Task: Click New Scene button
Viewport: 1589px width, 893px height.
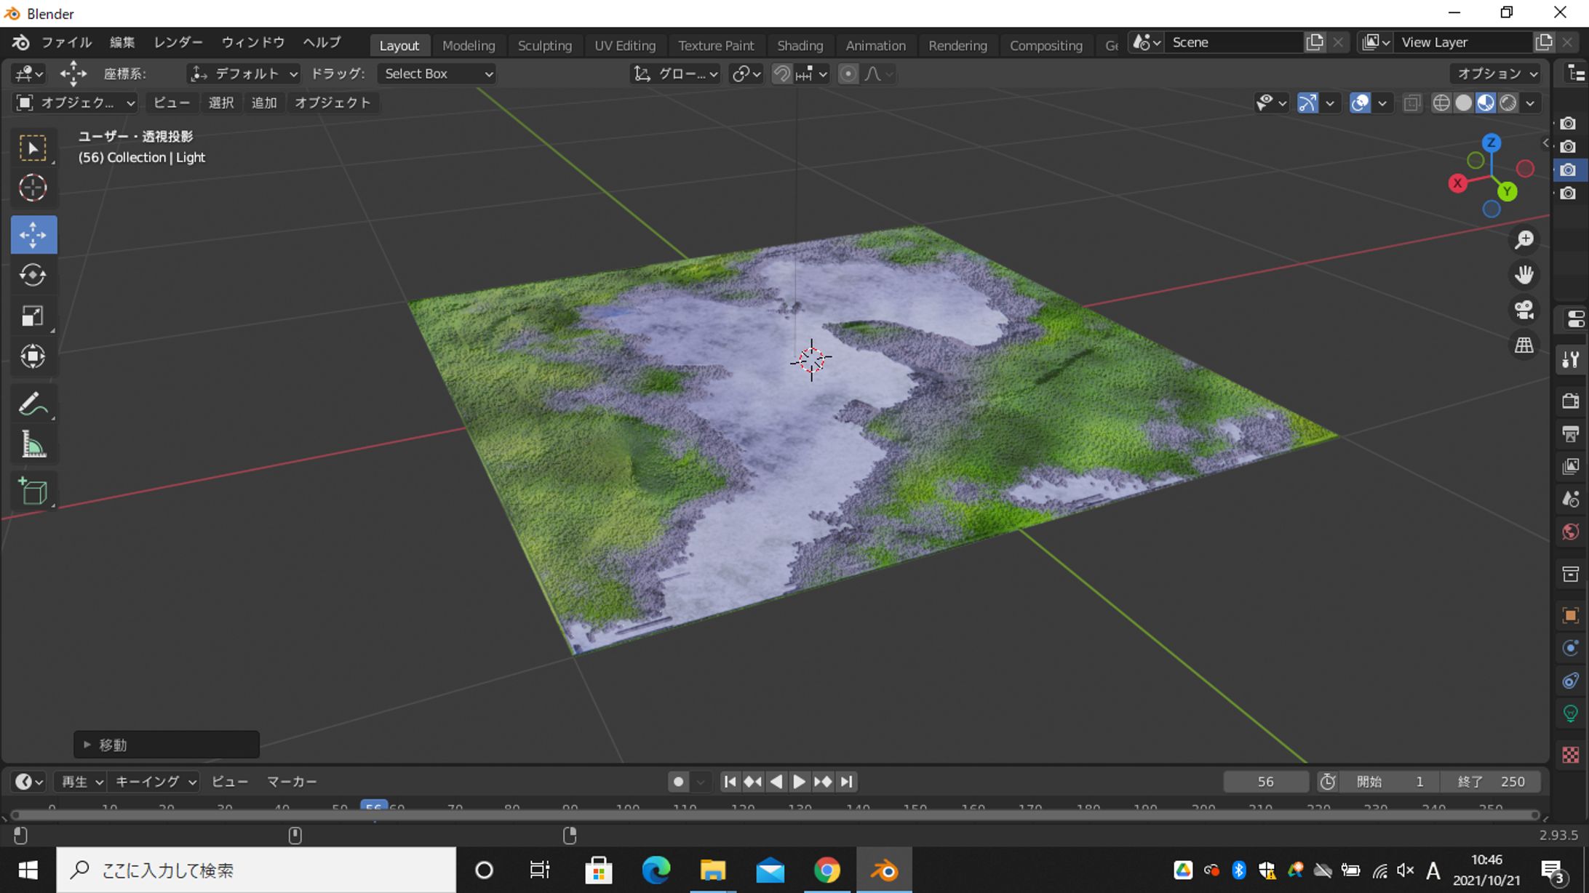Action: click(1315, 42)
